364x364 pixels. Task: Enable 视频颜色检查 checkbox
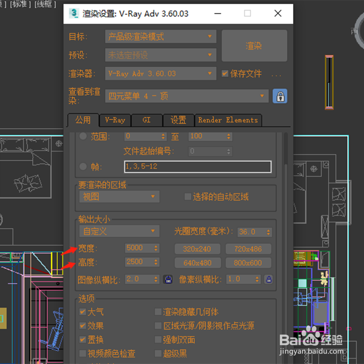pos(83,354)
